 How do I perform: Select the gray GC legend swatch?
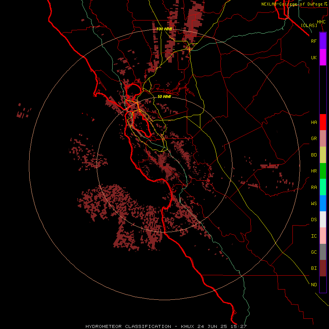(323, 252)
